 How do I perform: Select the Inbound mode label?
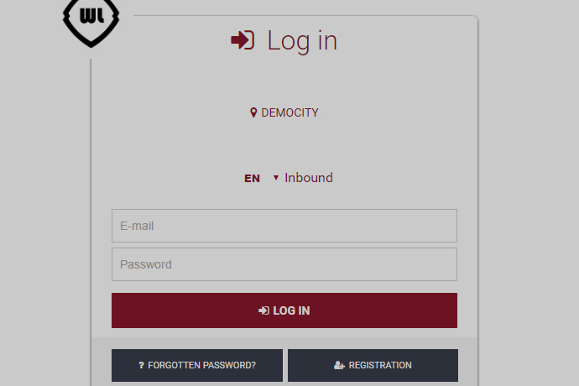(x=309, y=178)
